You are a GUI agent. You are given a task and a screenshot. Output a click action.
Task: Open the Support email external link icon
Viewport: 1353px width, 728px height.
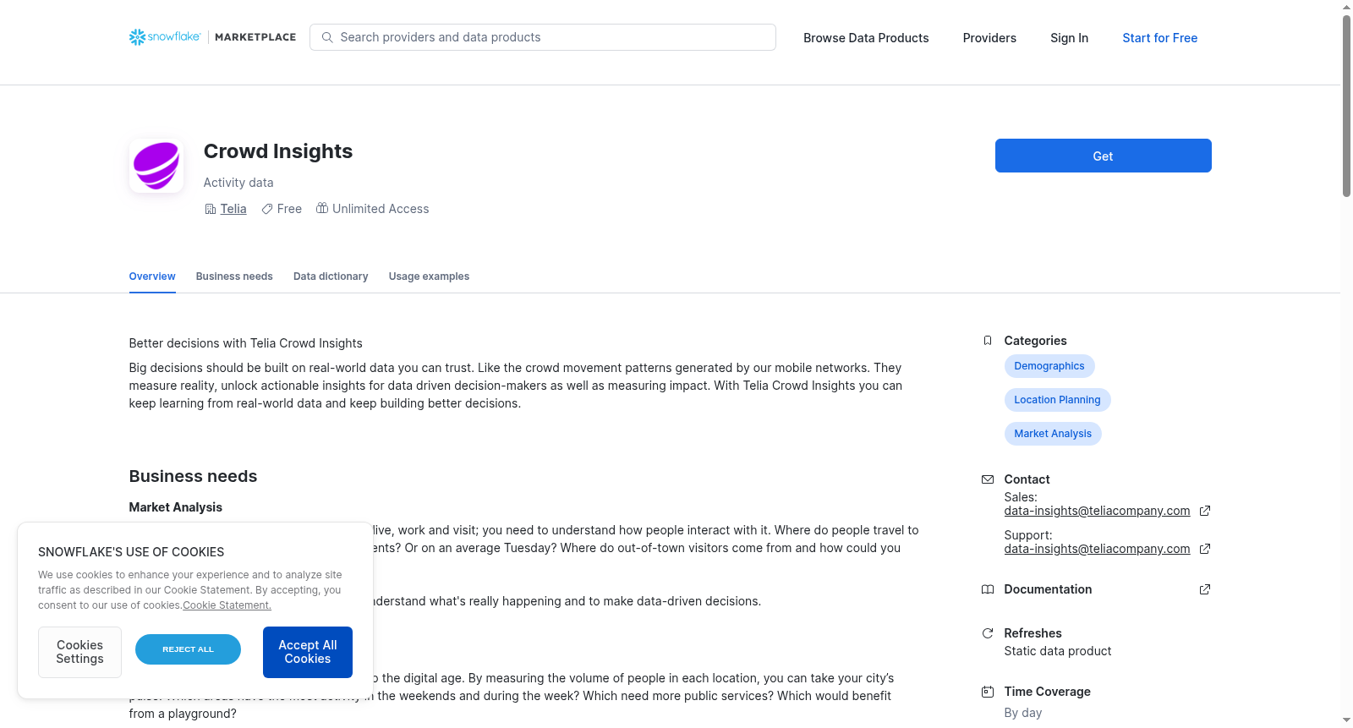[x=1205, y=549]
